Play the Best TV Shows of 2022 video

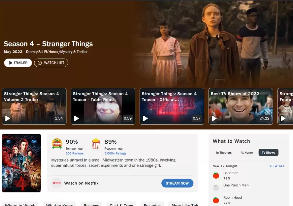point(214,118)
